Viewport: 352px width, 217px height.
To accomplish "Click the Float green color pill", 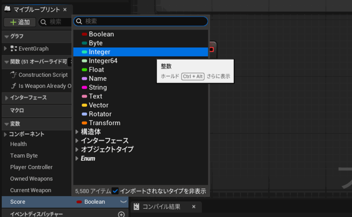I will [x=84, y=70].
